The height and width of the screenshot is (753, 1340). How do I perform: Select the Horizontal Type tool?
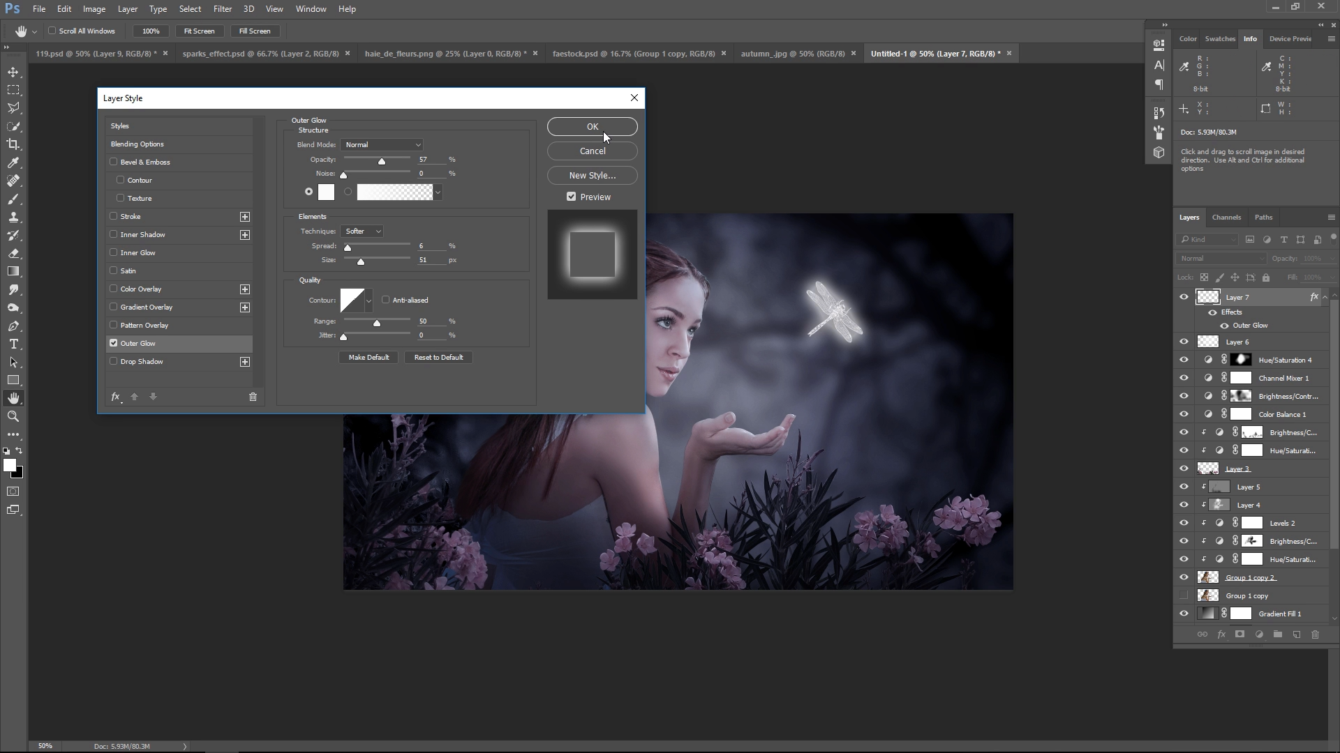click(x=13, y=344)
